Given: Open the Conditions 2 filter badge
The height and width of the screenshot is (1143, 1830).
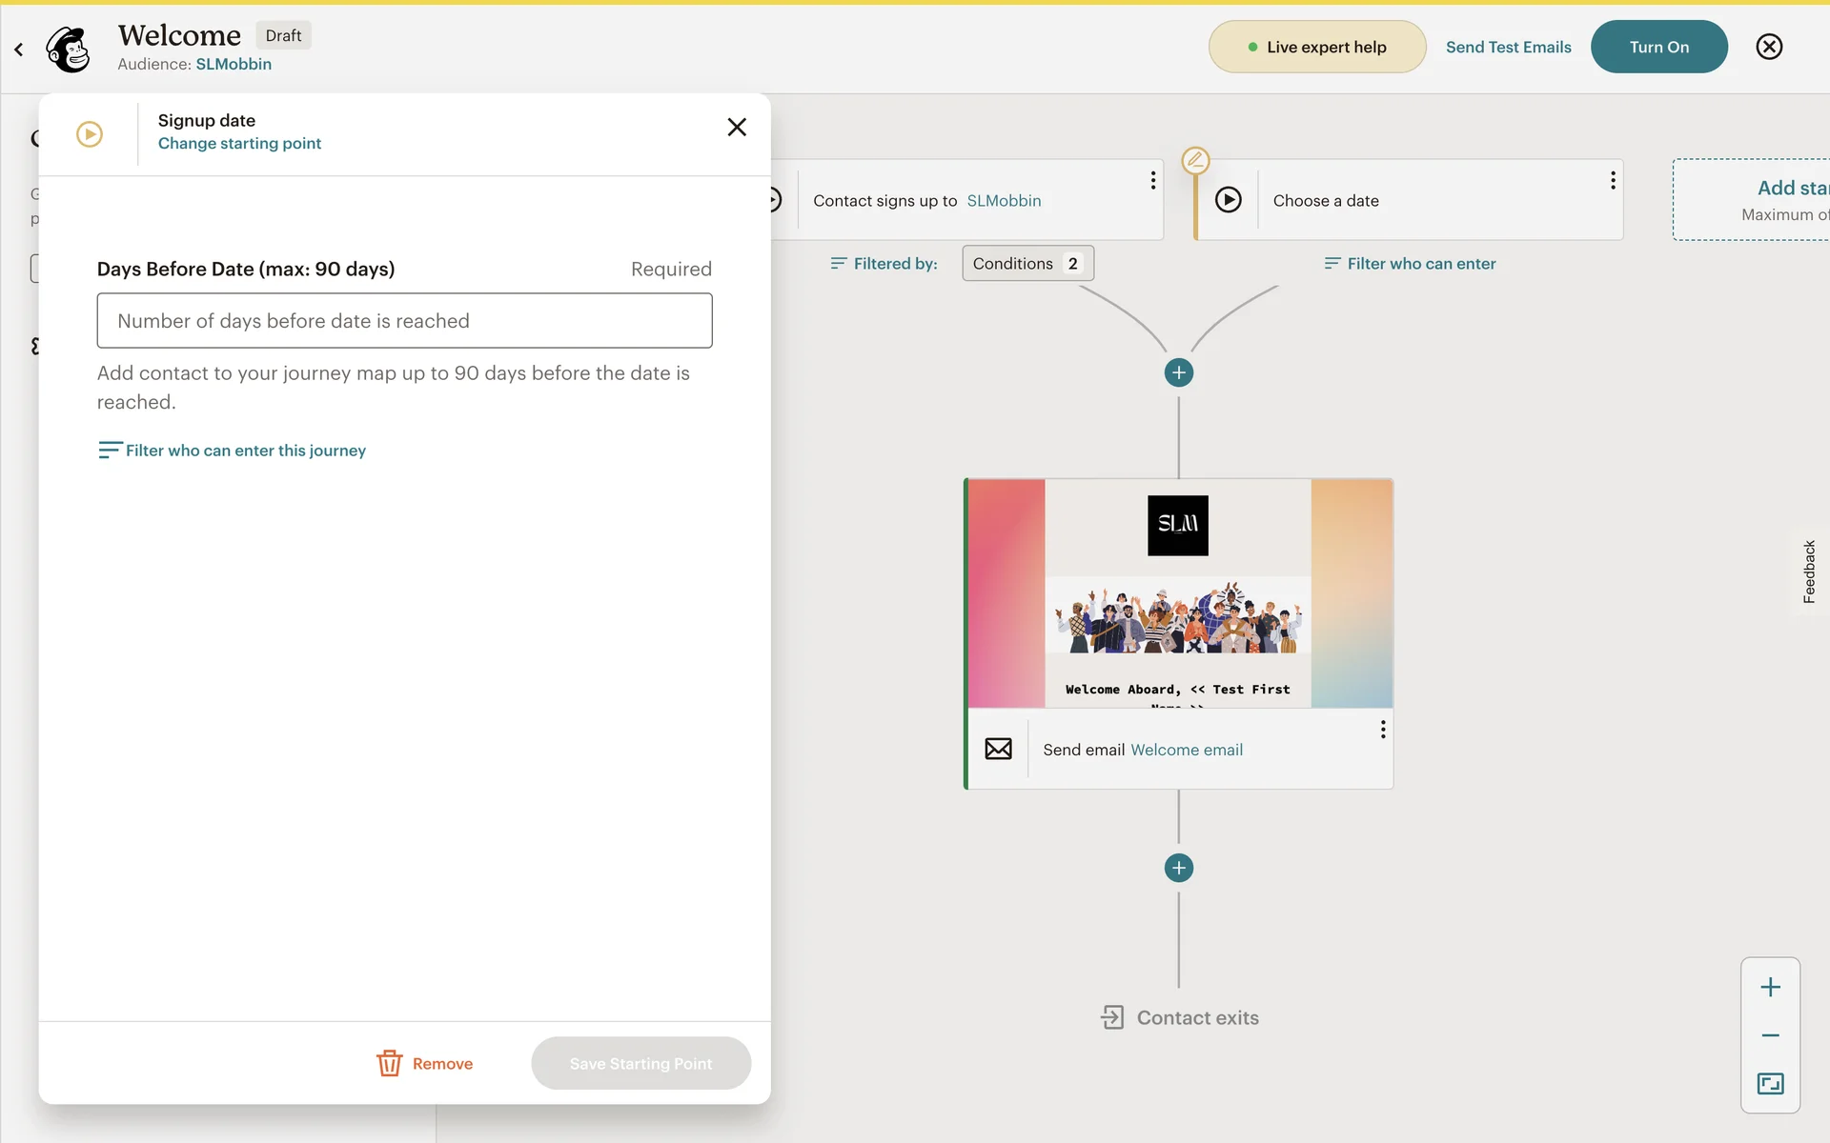Looking at the screenshot, I should click(1027, 264).
